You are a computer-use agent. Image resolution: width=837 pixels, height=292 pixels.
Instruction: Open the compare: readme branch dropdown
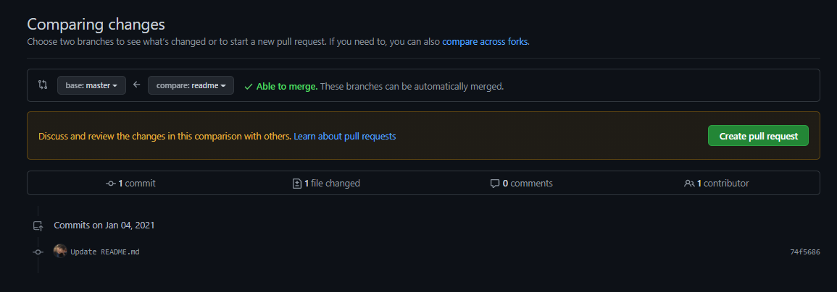[x=191, y=85]
